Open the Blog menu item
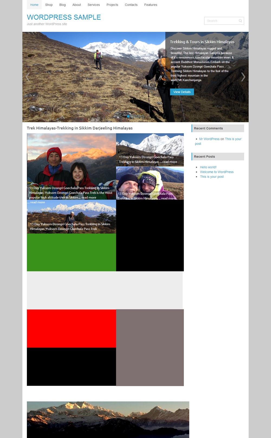271x438 pixels. 62,5
